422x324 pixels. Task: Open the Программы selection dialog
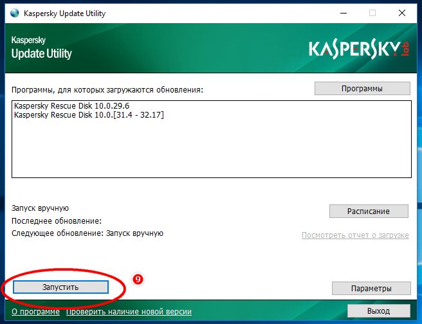pos(362,89)
